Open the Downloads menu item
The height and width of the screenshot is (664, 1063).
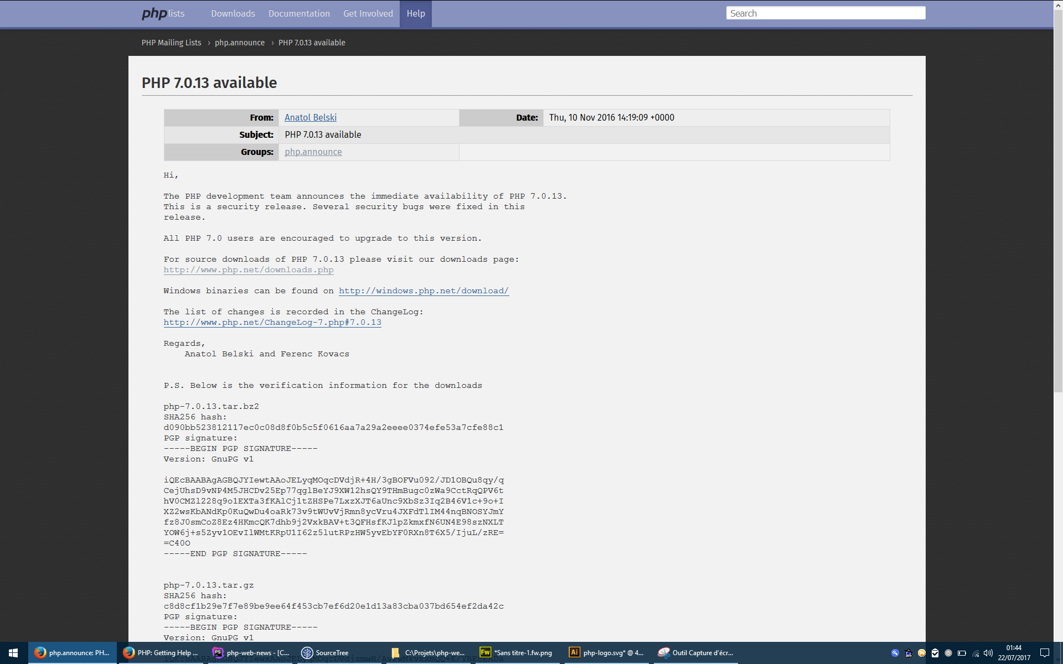click(x=233, y=13)
